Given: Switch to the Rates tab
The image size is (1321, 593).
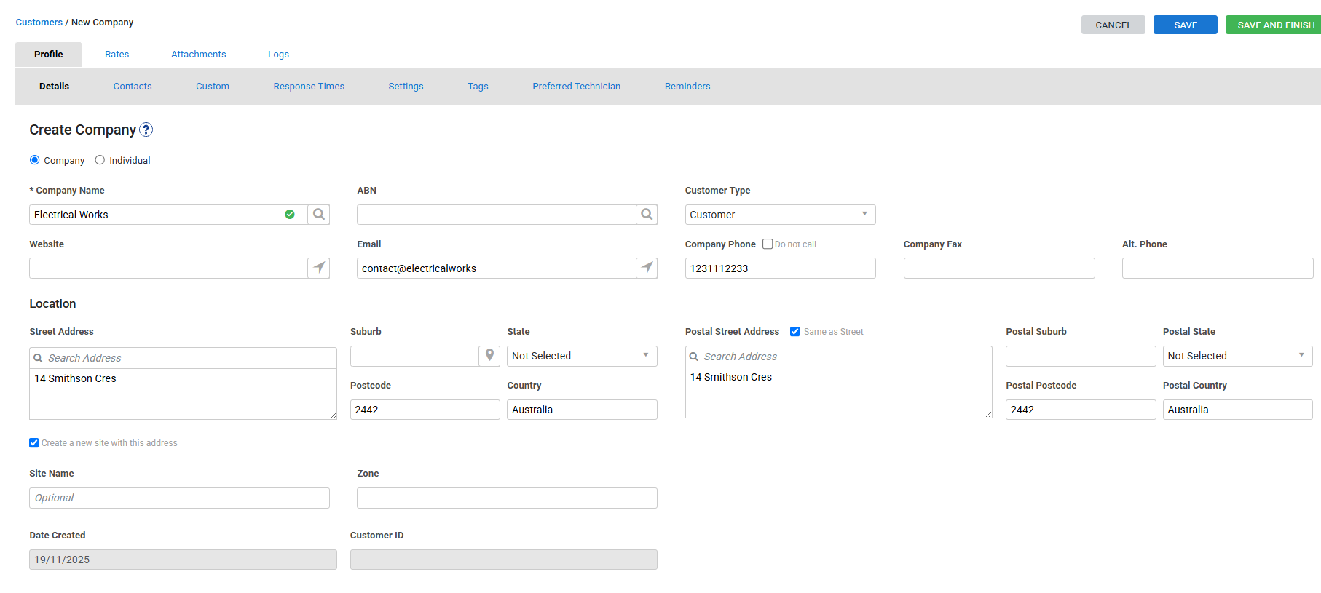Looking at the screenshot, I should pos(117,55).
